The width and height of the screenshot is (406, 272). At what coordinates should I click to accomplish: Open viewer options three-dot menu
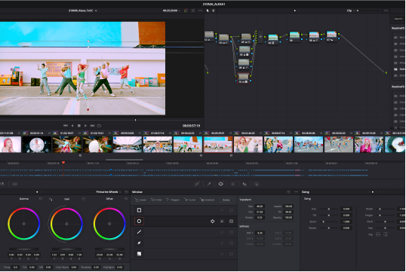click(200, 11)
